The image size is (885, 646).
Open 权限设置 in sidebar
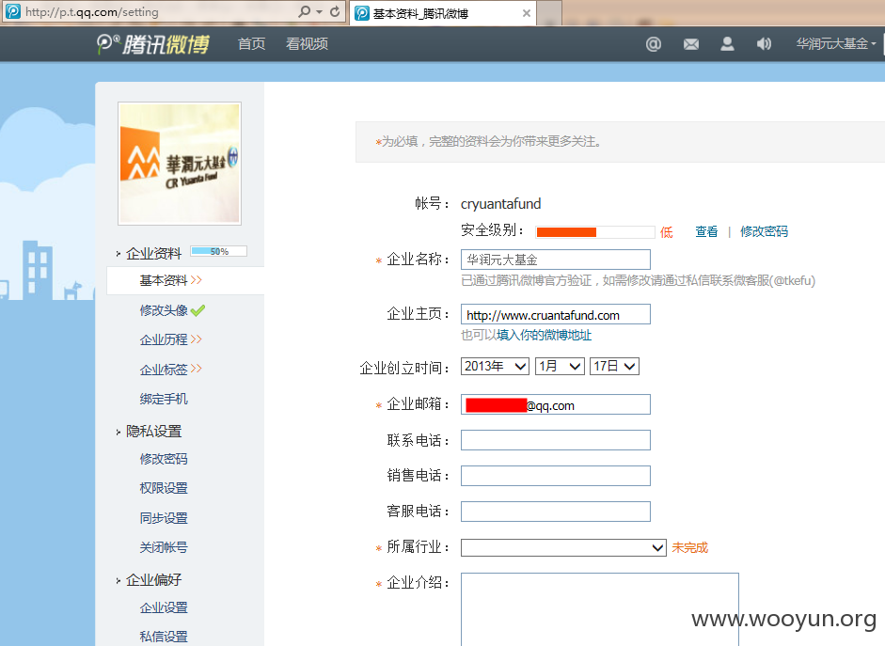tap(164, 488)
